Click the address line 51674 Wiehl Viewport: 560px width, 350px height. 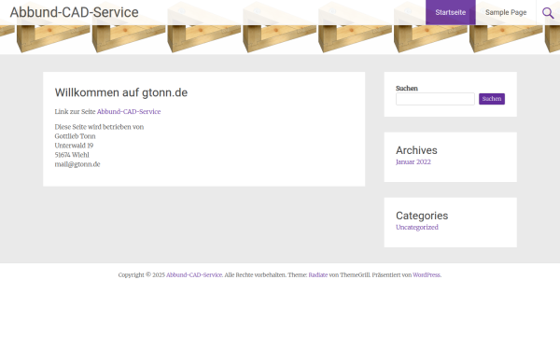tap(72, 155)
